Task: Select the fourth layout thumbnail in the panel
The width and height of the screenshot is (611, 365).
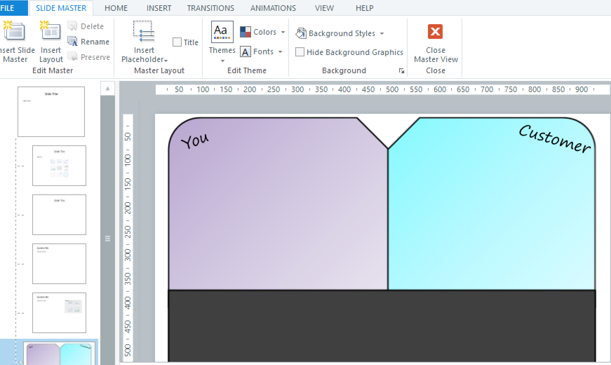Action: 59,264
